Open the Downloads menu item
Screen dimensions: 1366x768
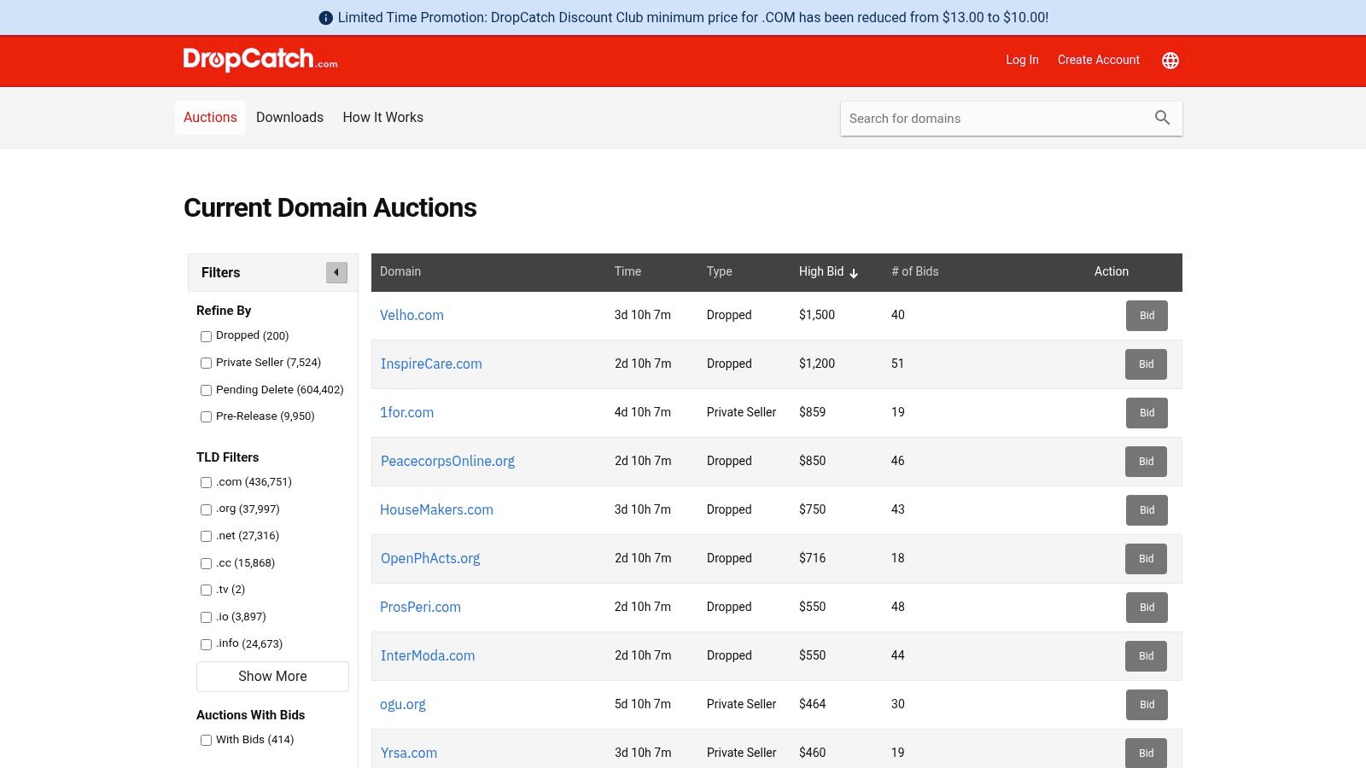(x=289, y=118)
